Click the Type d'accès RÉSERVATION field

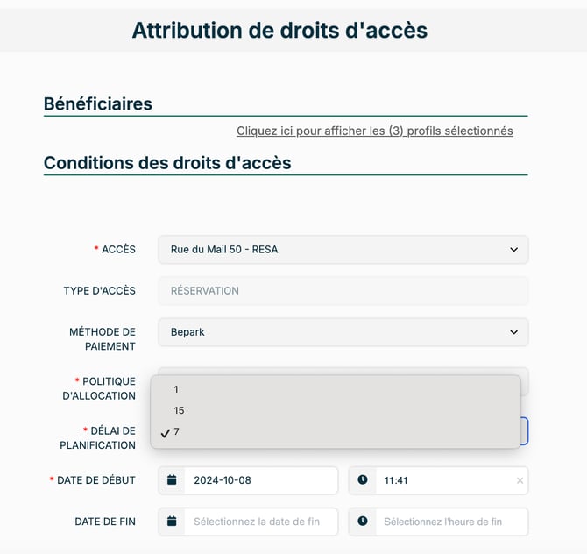(343, 290)
